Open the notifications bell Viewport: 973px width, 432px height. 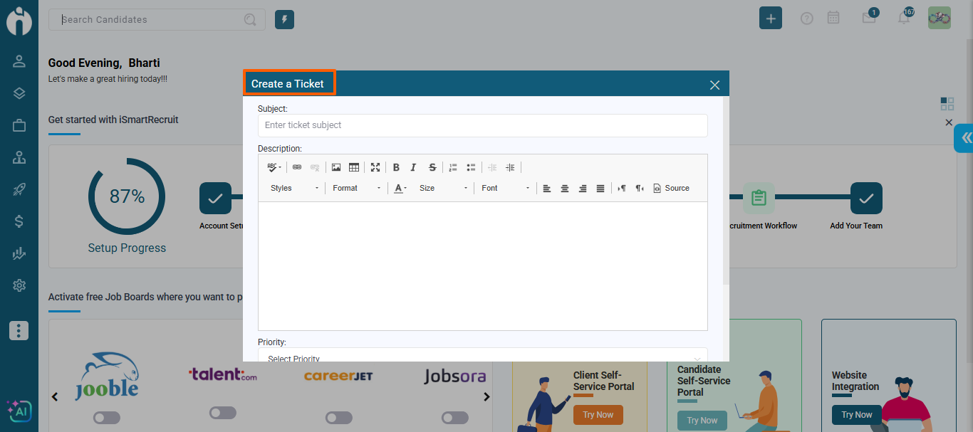tap(904, 18)
